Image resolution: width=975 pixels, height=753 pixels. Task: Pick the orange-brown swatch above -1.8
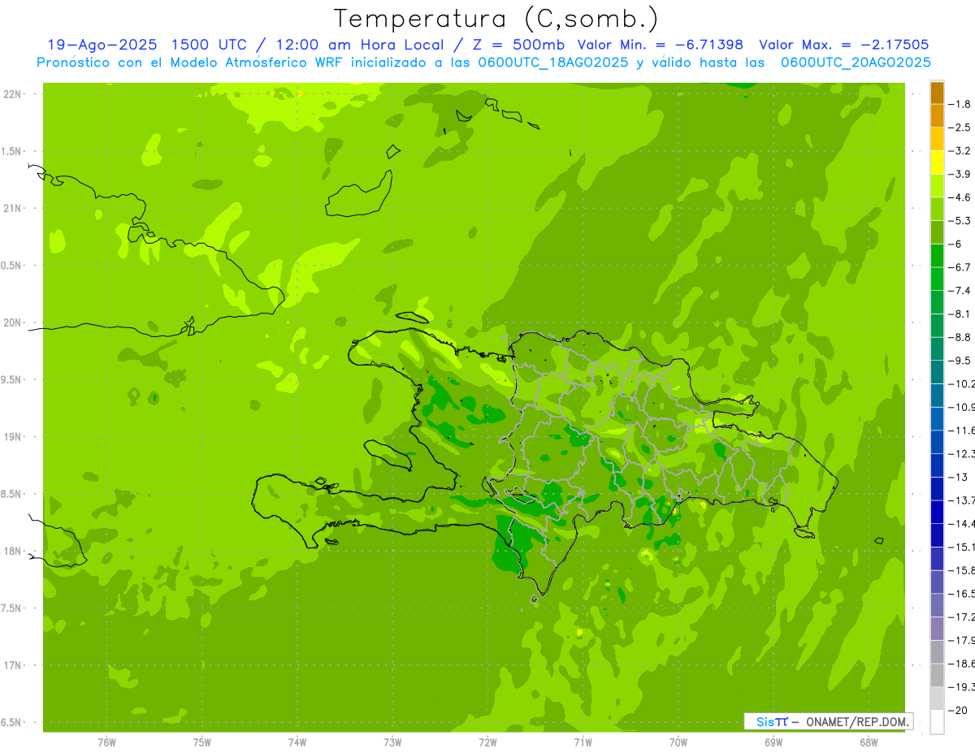click(x=937, y=93)
